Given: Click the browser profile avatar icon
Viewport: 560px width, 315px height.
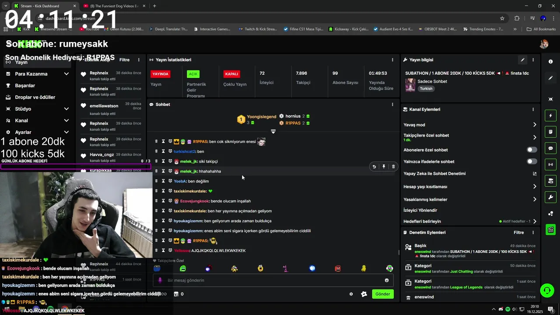Looking at the screenshot, I should click(x=543, y=18).
